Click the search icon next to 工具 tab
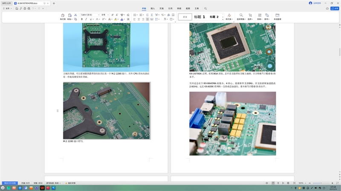 coord(205,8)
